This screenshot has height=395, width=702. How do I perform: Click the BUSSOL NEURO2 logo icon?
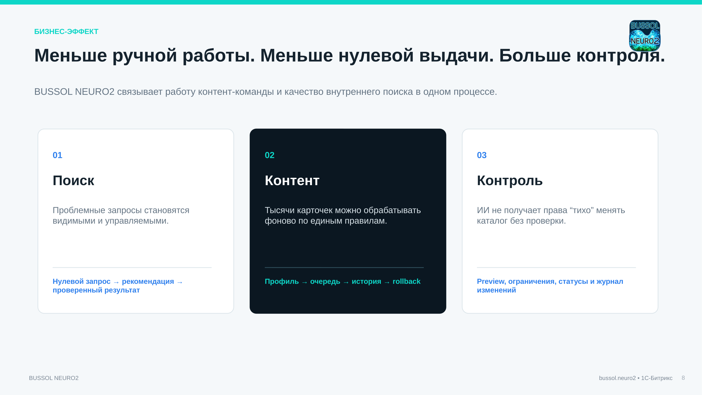[645, 36]
